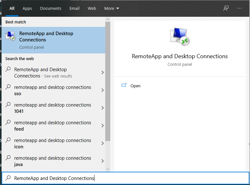The height and width of the screenshot is (185, 250).
Task: Expand arrow for 'icon' suggestion
Action: (102, 143)
